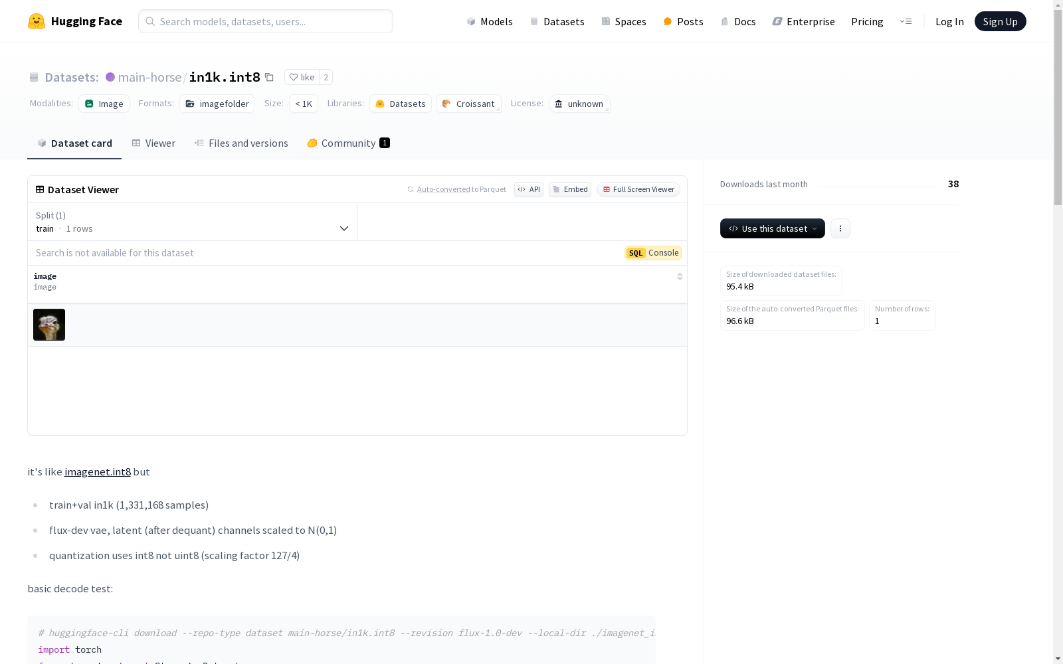This screenshot has height=664, width=1063.
Task: Open the SQL Console
Action: [x=653, y=253]
